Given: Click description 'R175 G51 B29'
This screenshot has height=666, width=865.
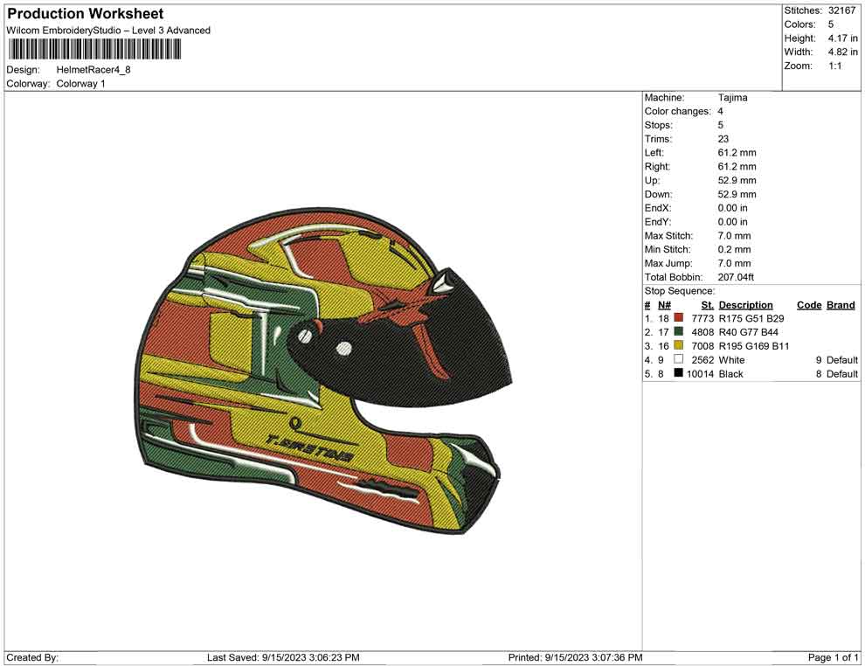Looking at the screenshot, I should pyautogui.click(x=751, y=318).
